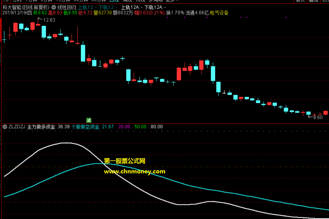Click the ZLZDZJ indicator name
This screenshot has height=219, width=329.
(x=17, y=127)
